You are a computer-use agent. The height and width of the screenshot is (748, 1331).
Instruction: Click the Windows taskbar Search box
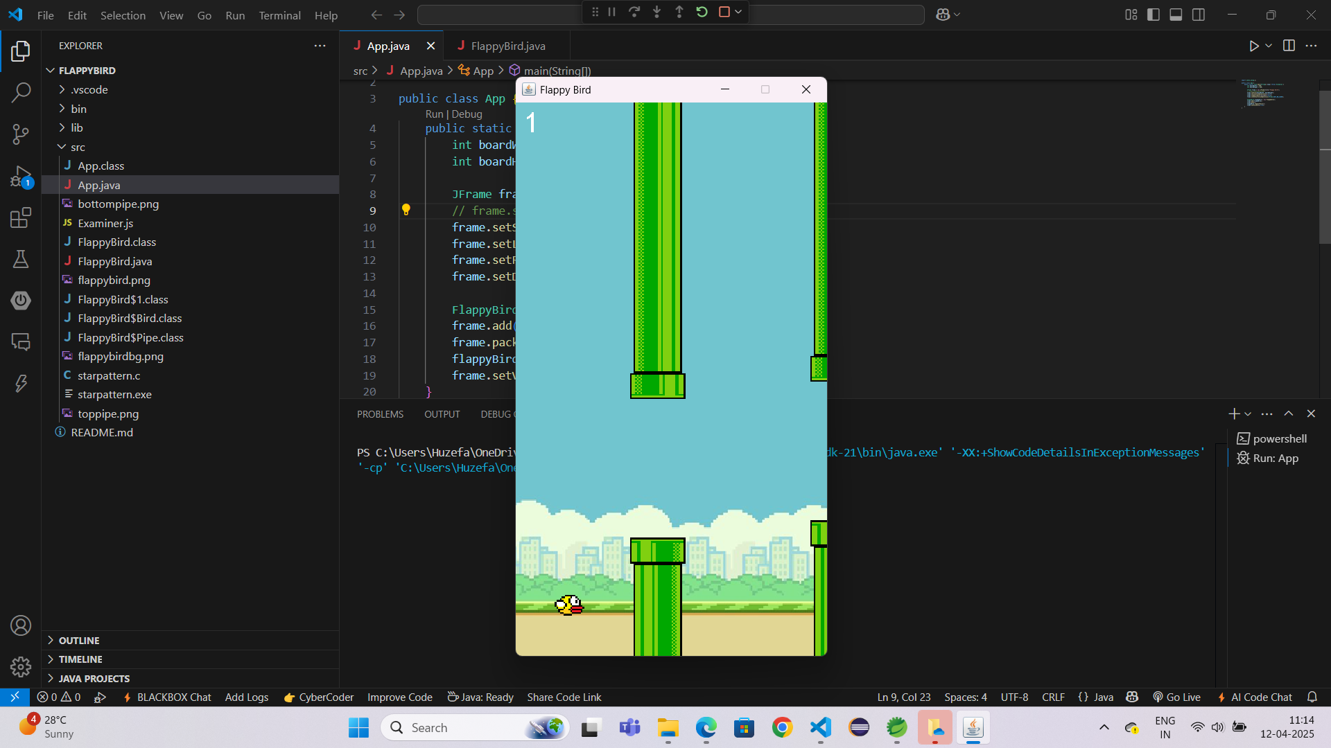point(475,728)
